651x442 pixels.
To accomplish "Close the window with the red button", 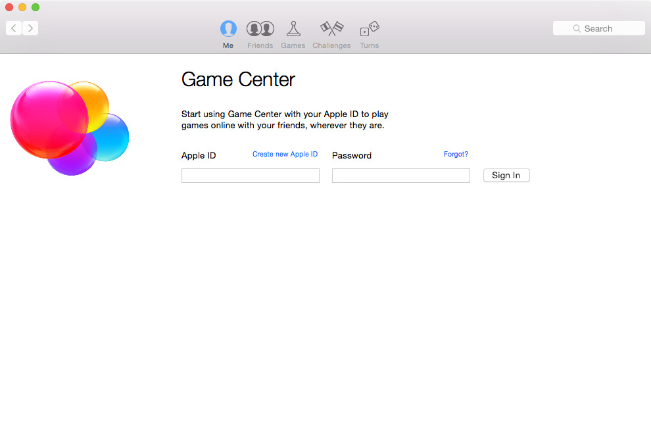I will [9, 7].
